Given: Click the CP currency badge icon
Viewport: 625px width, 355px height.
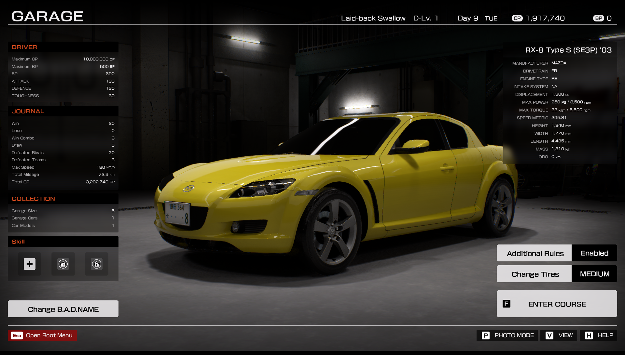Looking at the screenshot, I should [517, 19].
